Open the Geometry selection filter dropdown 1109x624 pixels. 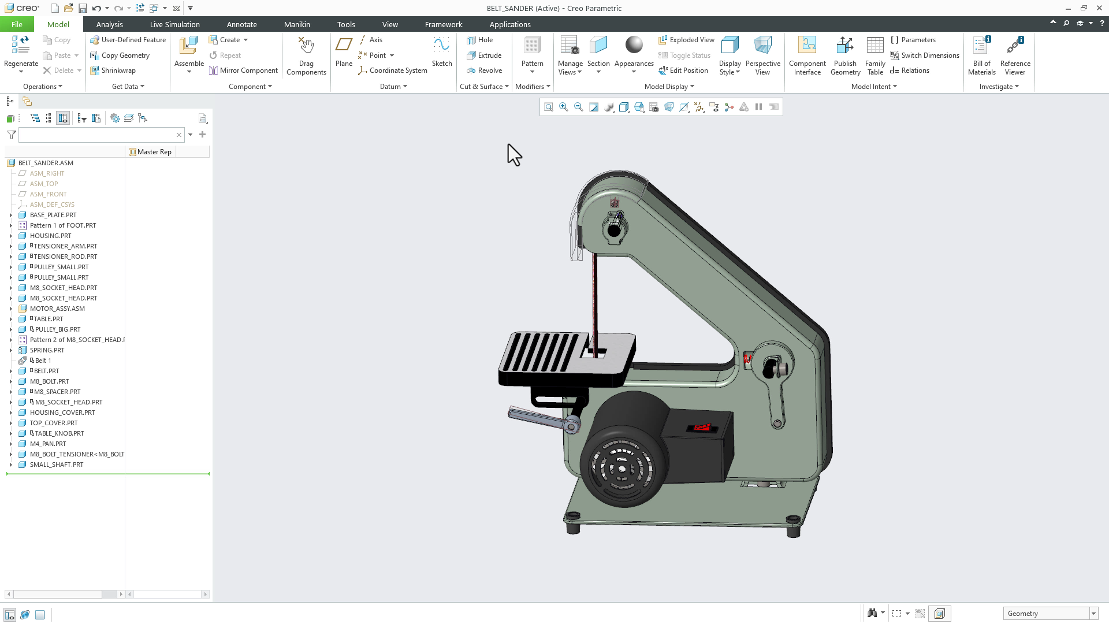(x=1093, y=614)
